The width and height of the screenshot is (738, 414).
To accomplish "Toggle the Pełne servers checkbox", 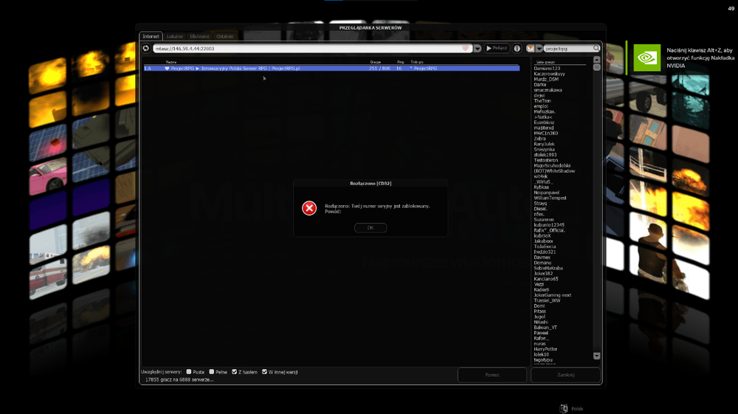I will coord(211,372).
